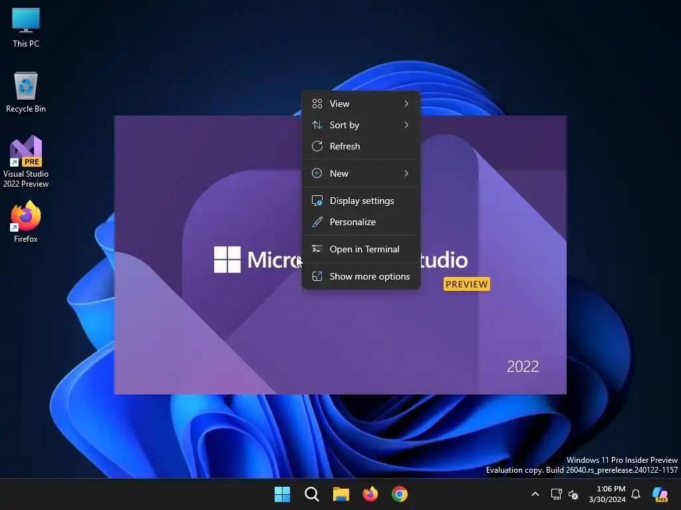Screen dimensions: 681x510
Task: Click the Sort by arrows icon
Action: (317, 125)
